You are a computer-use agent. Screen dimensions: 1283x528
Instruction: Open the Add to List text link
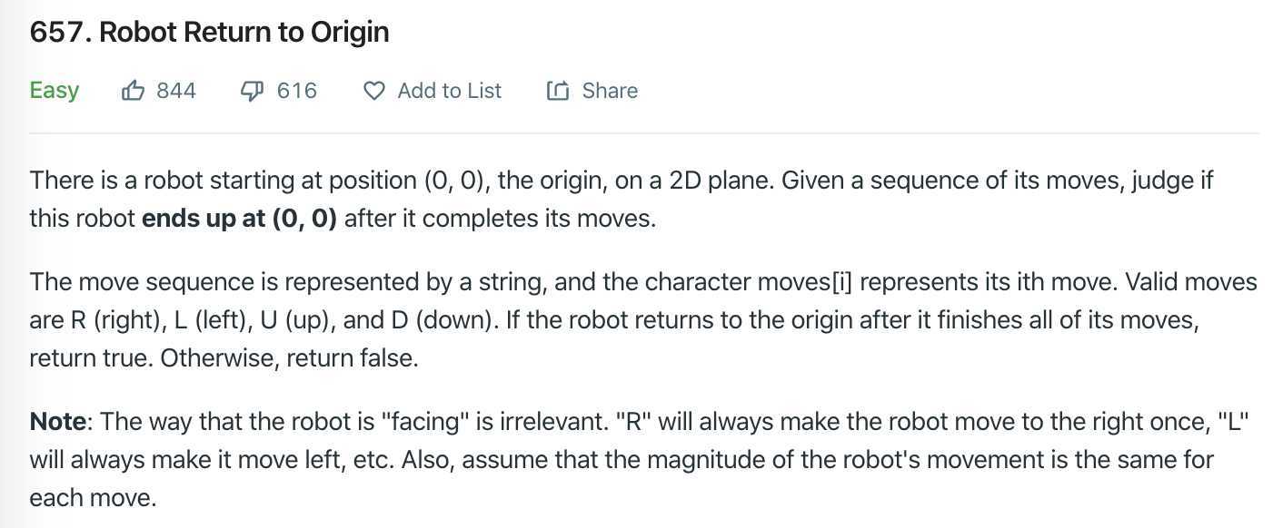pos(449,91)
